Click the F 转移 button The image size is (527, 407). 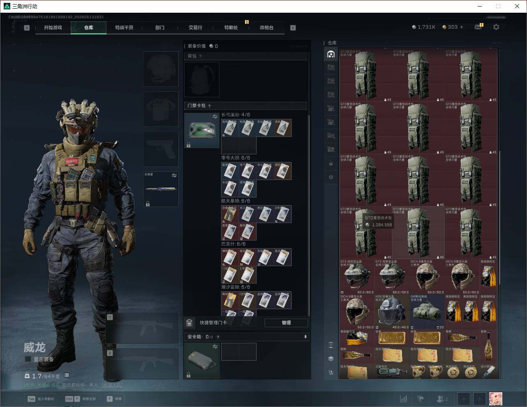coord(114,399)
